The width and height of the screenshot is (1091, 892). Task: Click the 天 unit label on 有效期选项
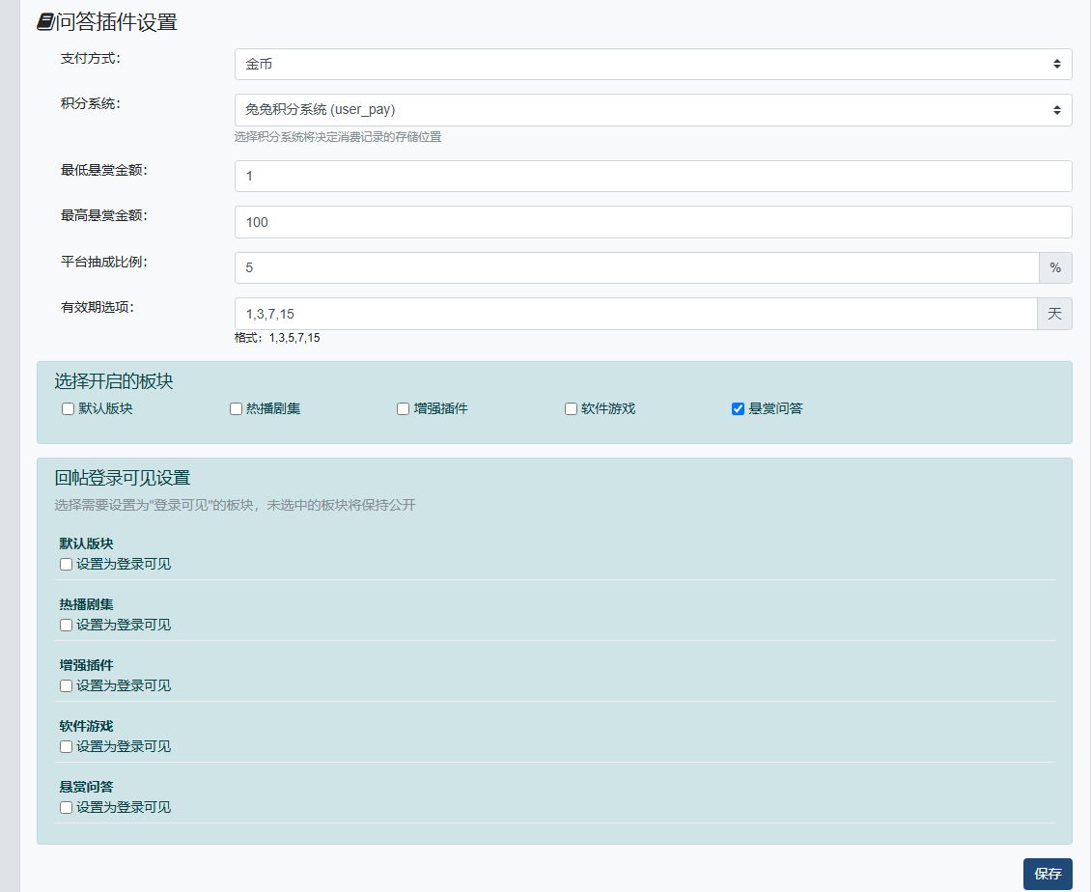point(1054,314)
